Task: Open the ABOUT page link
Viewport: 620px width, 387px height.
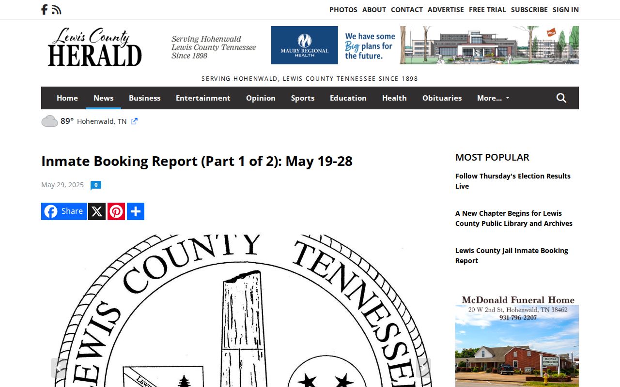Action: click(x=374, y=10)
